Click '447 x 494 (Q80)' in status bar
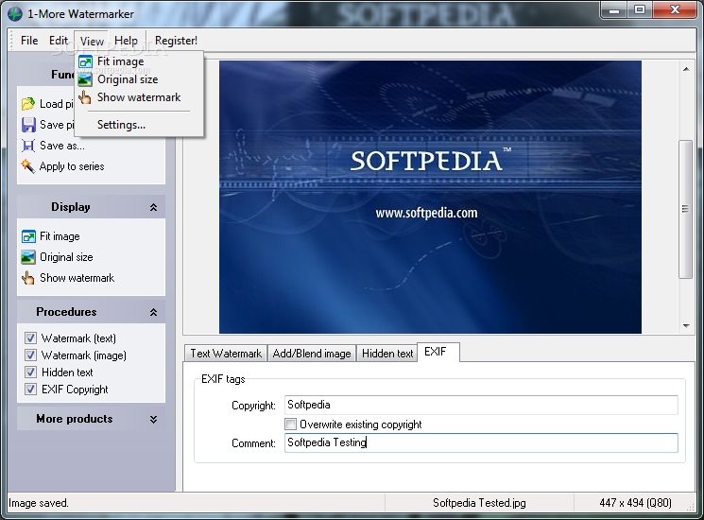The width and height of the screenshot is (704, 520). pos(635,503)
